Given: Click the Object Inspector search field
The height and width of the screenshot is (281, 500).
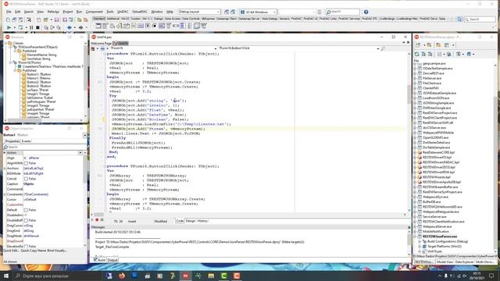Looking at the screenshot, I should [x=45, y=147].
